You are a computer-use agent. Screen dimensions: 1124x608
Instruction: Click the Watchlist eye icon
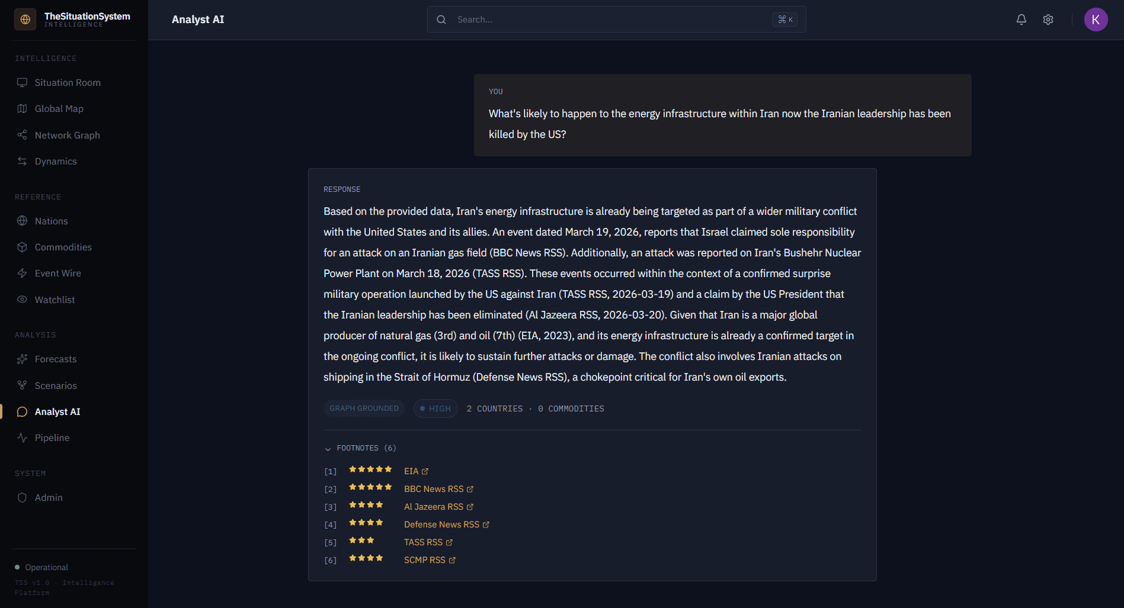[22, 300]
